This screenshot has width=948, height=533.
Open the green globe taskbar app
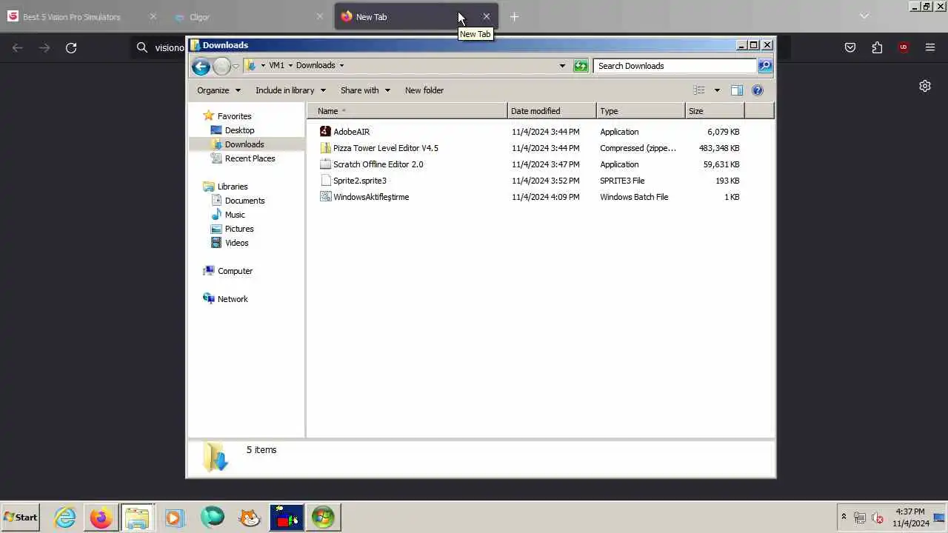tap(212, 517)
